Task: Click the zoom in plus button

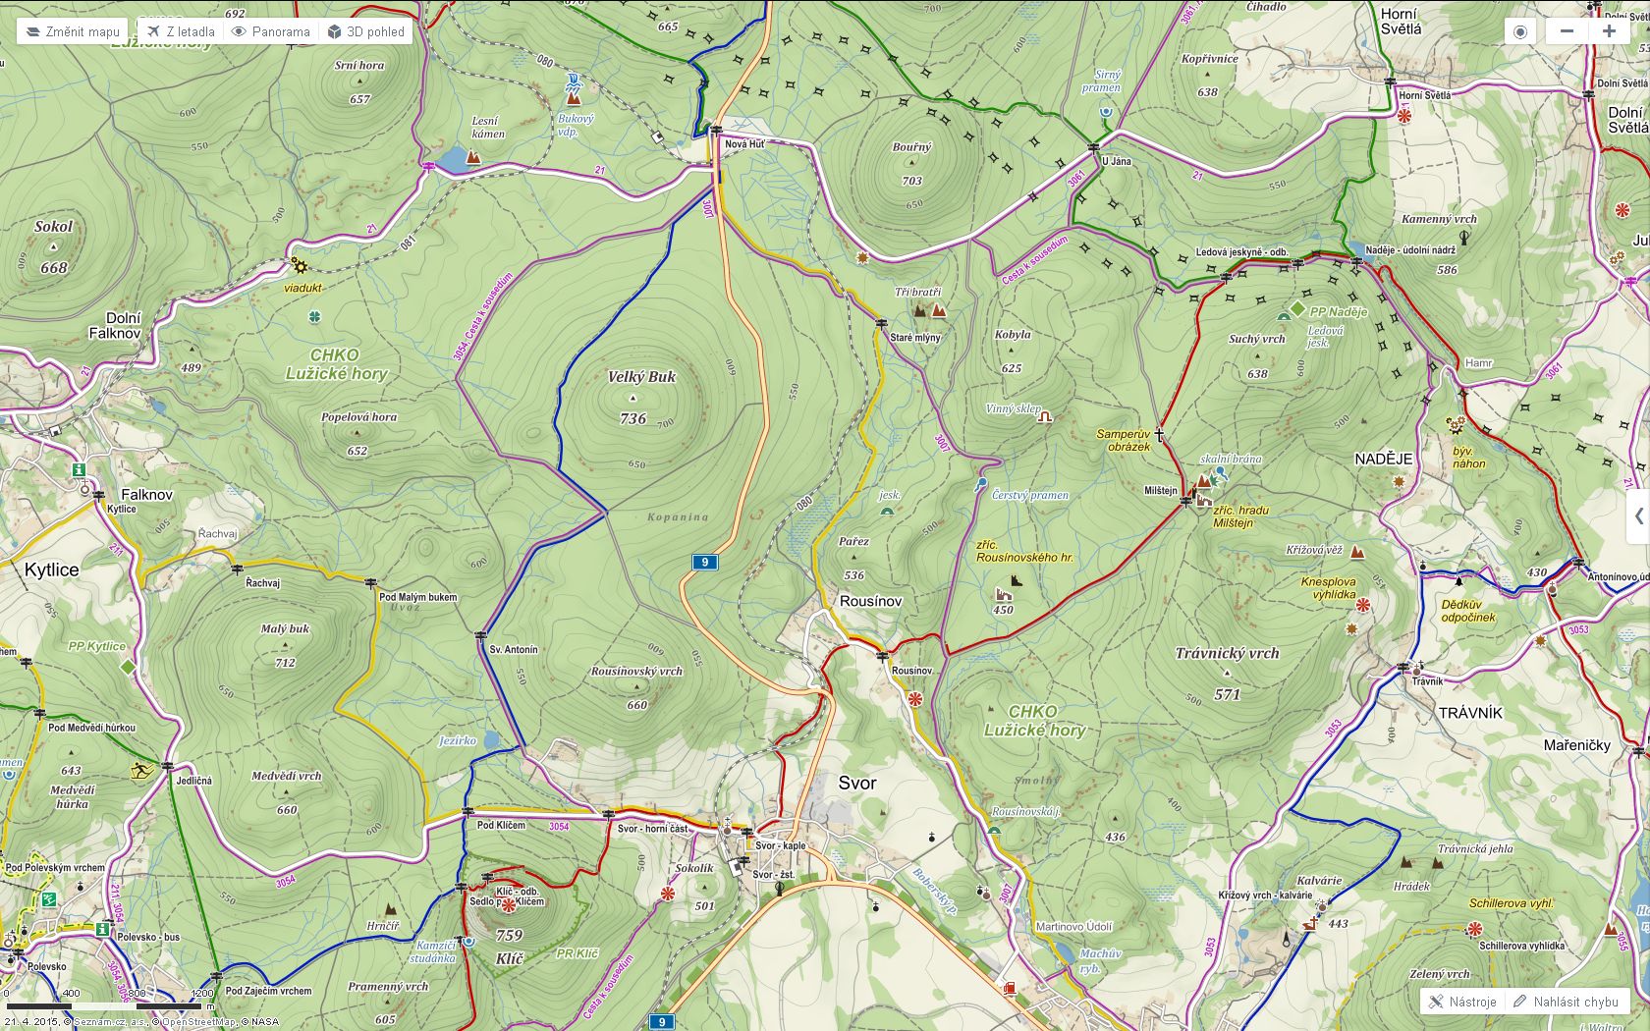Action: [1609, 31]
